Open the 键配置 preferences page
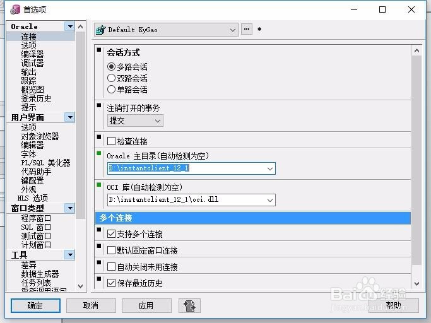This screenshot has height=323, width=431. [32, 180]
